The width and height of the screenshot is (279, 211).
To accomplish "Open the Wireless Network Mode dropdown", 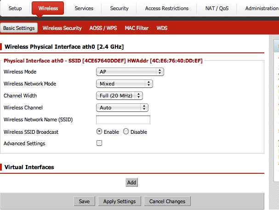I will pos(124,84).
